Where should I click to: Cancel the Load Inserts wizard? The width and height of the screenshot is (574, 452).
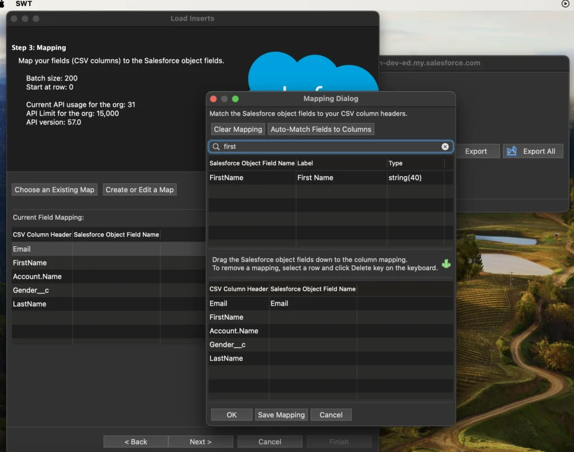pos(270,442)
